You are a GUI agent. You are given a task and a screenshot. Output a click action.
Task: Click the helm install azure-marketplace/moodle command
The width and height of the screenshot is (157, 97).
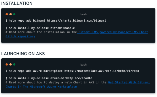click(49, 78)
